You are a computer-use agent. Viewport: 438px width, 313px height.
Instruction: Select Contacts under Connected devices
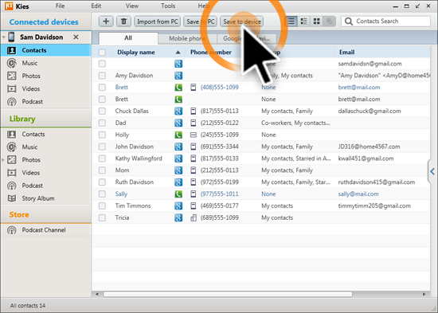tap(46, 50)
